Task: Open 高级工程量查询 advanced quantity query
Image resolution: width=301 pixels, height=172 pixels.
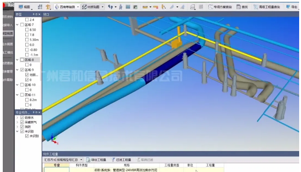Action: pyautogui.click(x=267, y=7)
